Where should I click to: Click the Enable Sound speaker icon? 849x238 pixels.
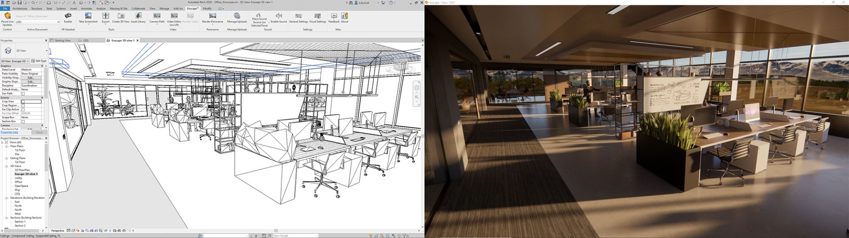279,16
